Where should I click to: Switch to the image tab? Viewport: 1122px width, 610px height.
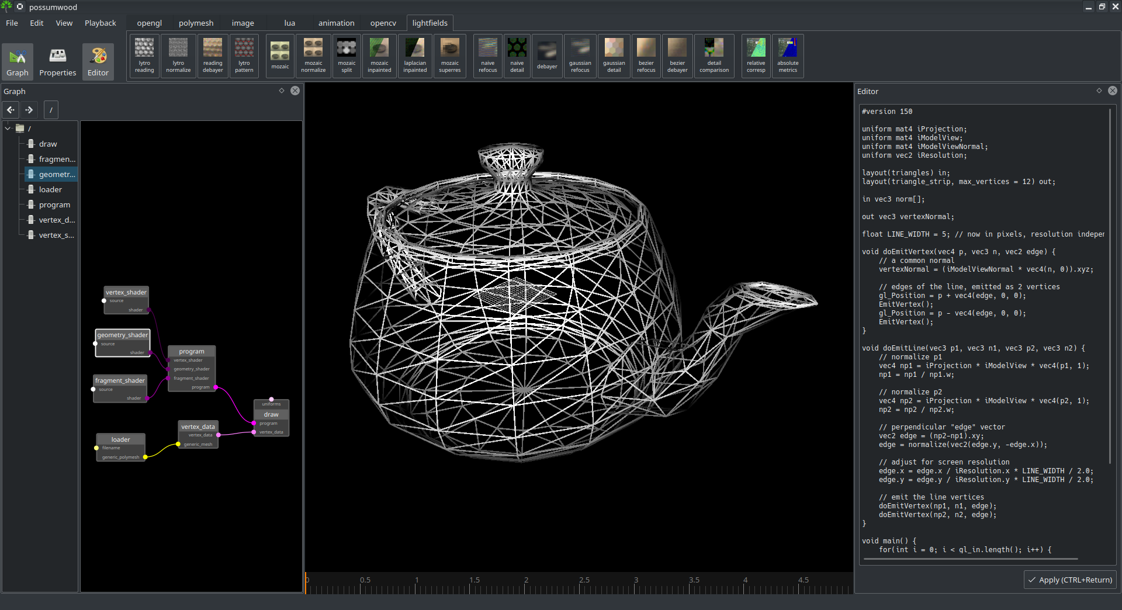point(243,23)
